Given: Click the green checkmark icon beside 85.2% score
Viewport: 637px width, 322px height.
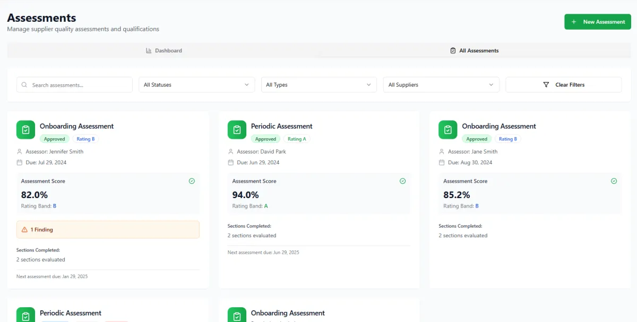Looking at the screenshot, I should coord(614,181).
